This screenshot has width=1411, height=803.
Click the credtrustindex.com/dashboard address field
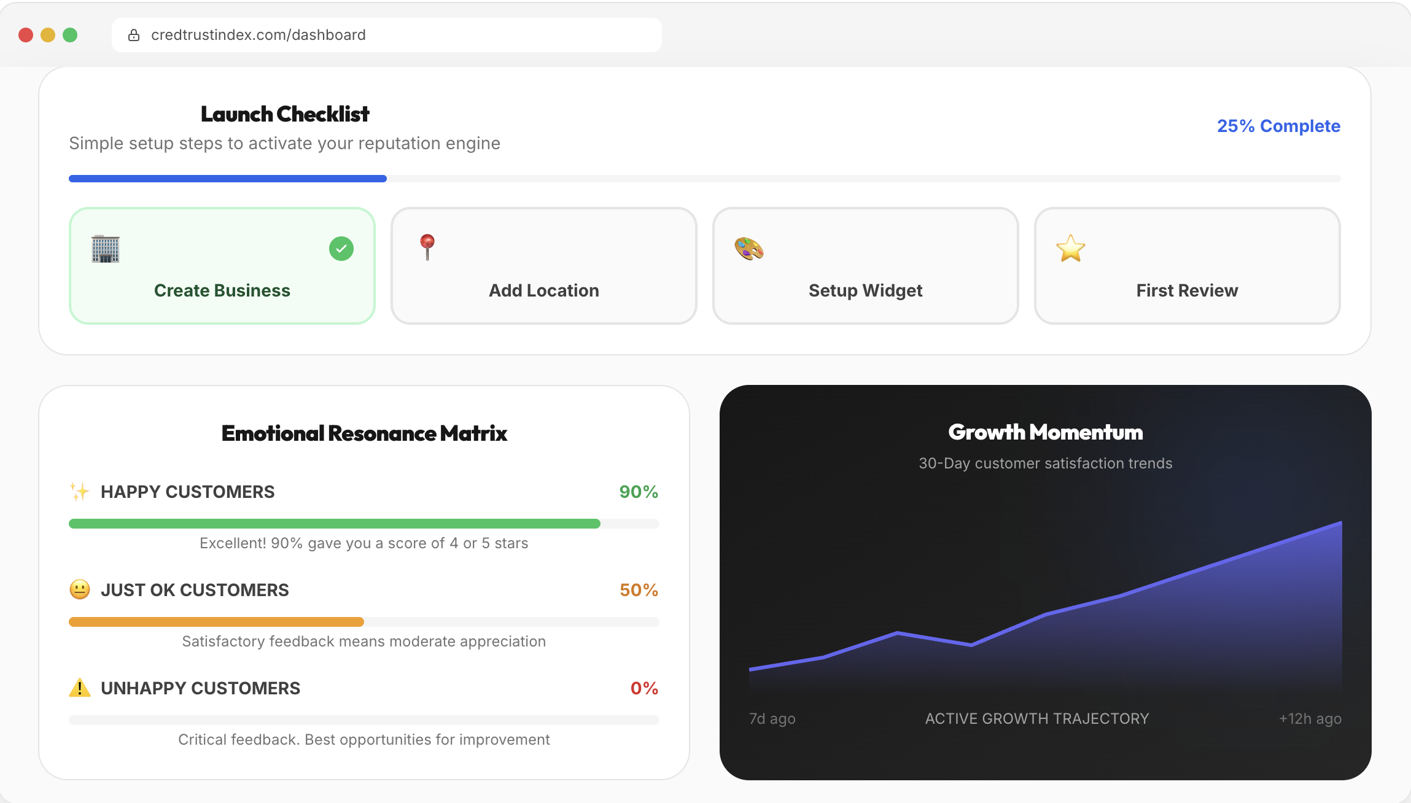(387, 35)
